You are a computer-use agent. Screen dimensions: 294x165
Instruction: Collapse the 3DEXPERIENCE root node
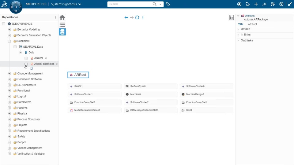(4, 24)
